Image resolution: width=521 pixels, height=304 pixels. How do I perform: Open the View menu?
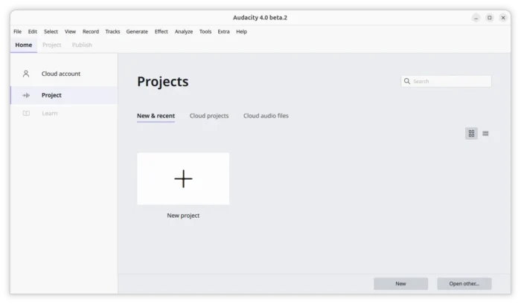point(70,31)
